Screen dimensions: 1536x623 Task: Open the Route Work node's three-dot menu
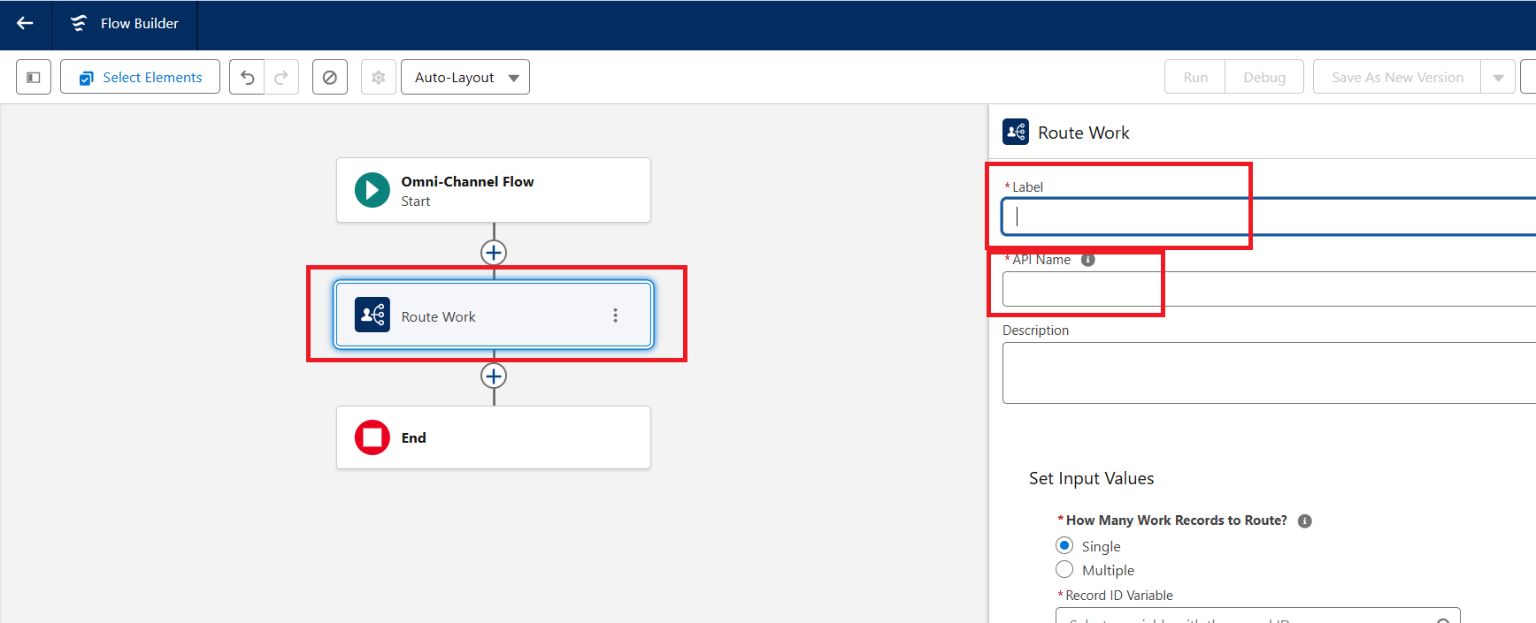pyautogui.click(x=616, y=315)
